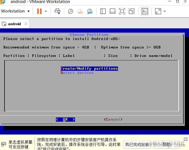Expand the power options dropdown arrow
The image size is (189, 150).
pyautogui.click(x=46, y=11)
